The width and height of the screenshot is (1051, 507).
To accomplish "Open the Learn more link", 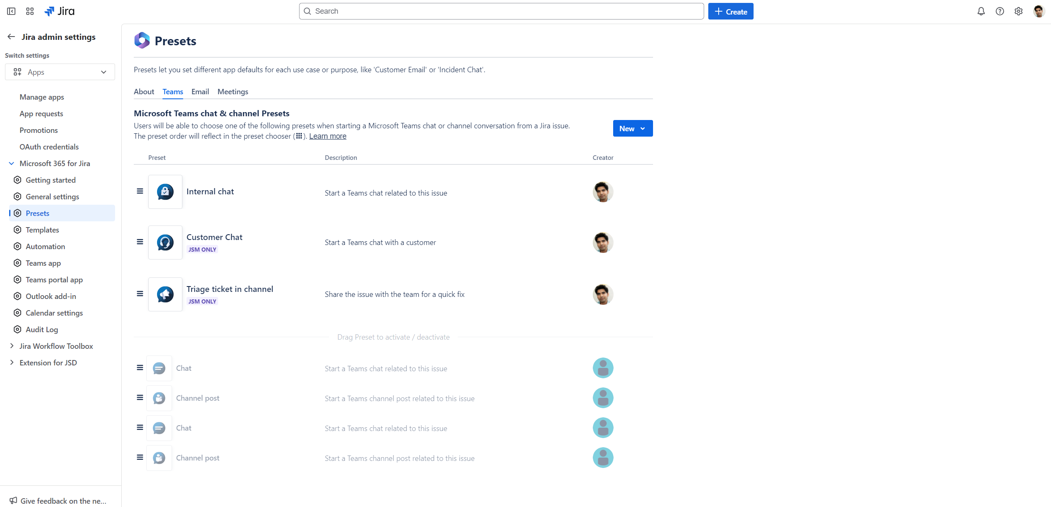I will pos(327,136).
